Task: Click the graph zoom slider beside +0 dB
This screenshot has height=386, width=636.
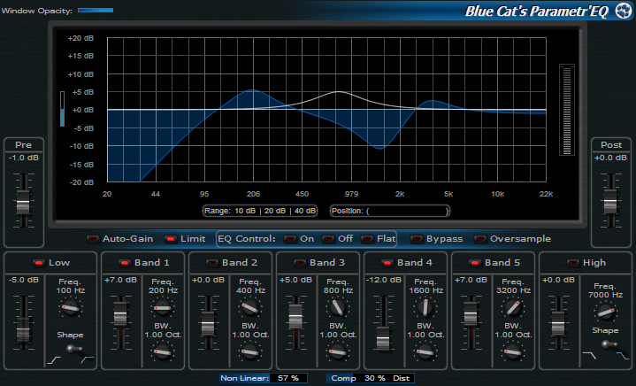Action: coord(63,109)
